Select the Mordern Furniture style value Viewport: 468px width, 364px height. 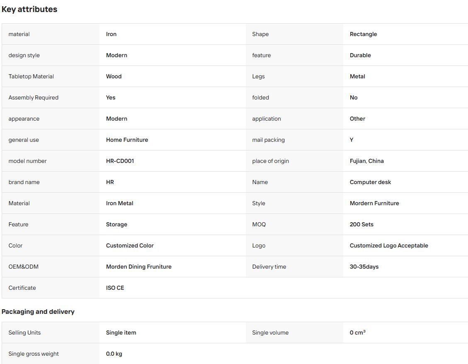tap(374, 203)
